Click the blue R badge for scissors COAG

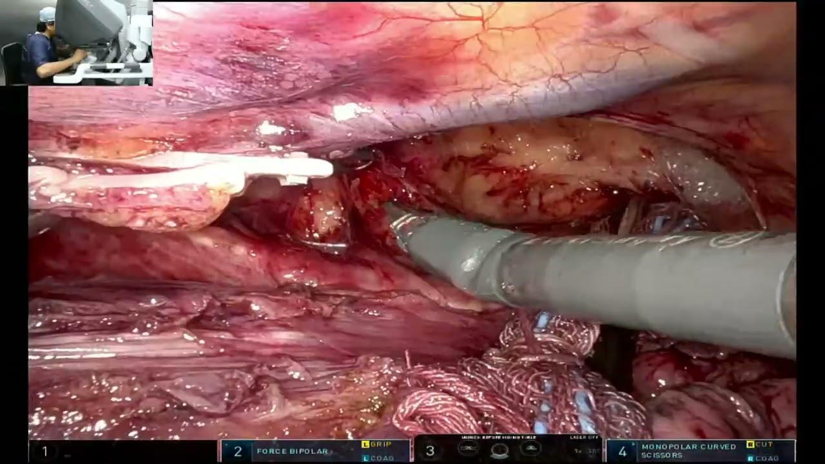pos(750,458)
